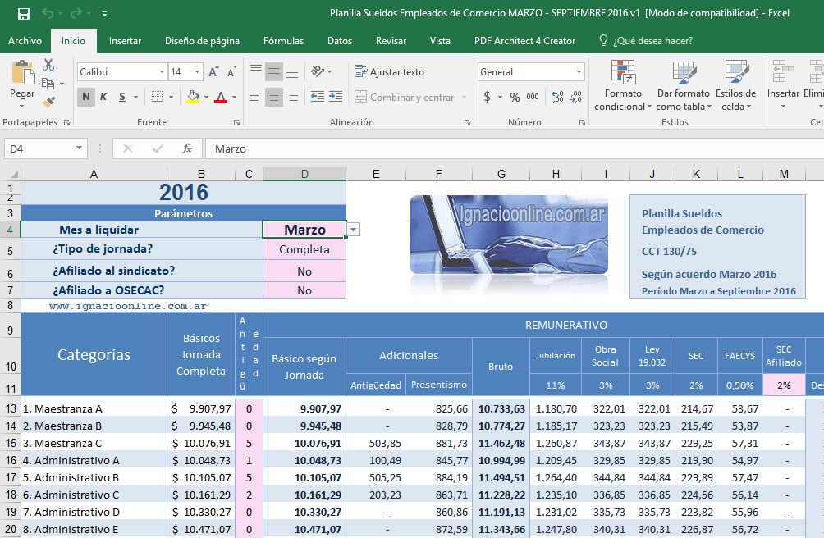
Task: Toggle center horizontal alignment
Action: click(274, 97)
